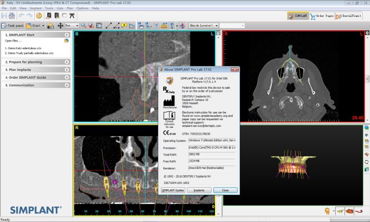Click the unzoom magnifier with red cross
Viewport: 370px width, 222px height.
92,26
